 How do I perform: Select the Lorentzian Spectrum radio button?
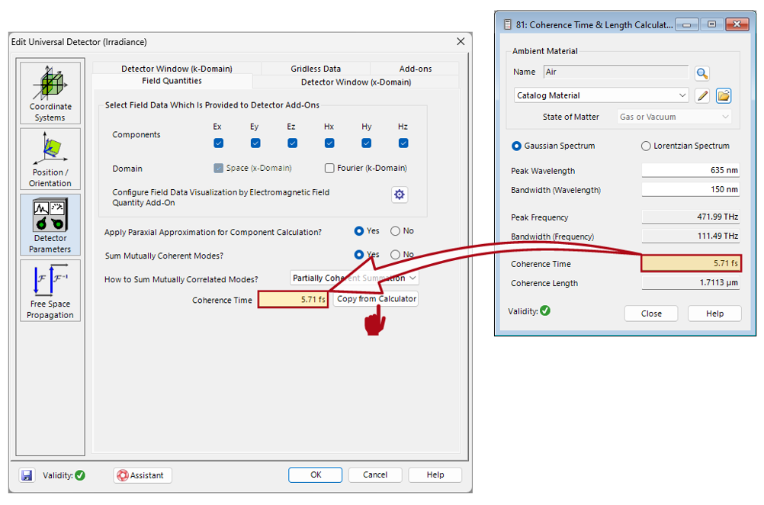[x=646, y=146]
